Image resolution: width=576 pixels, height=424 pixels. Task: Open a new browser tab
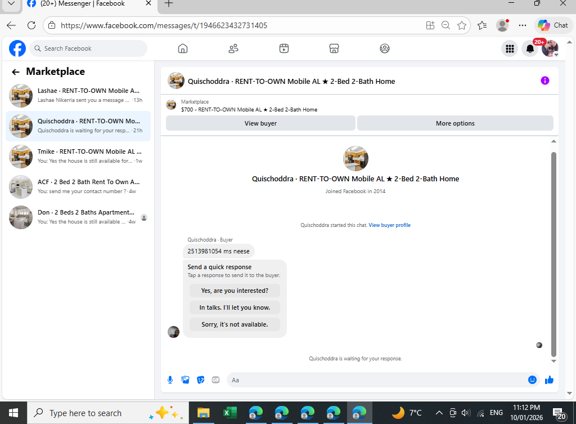(168, 4)
